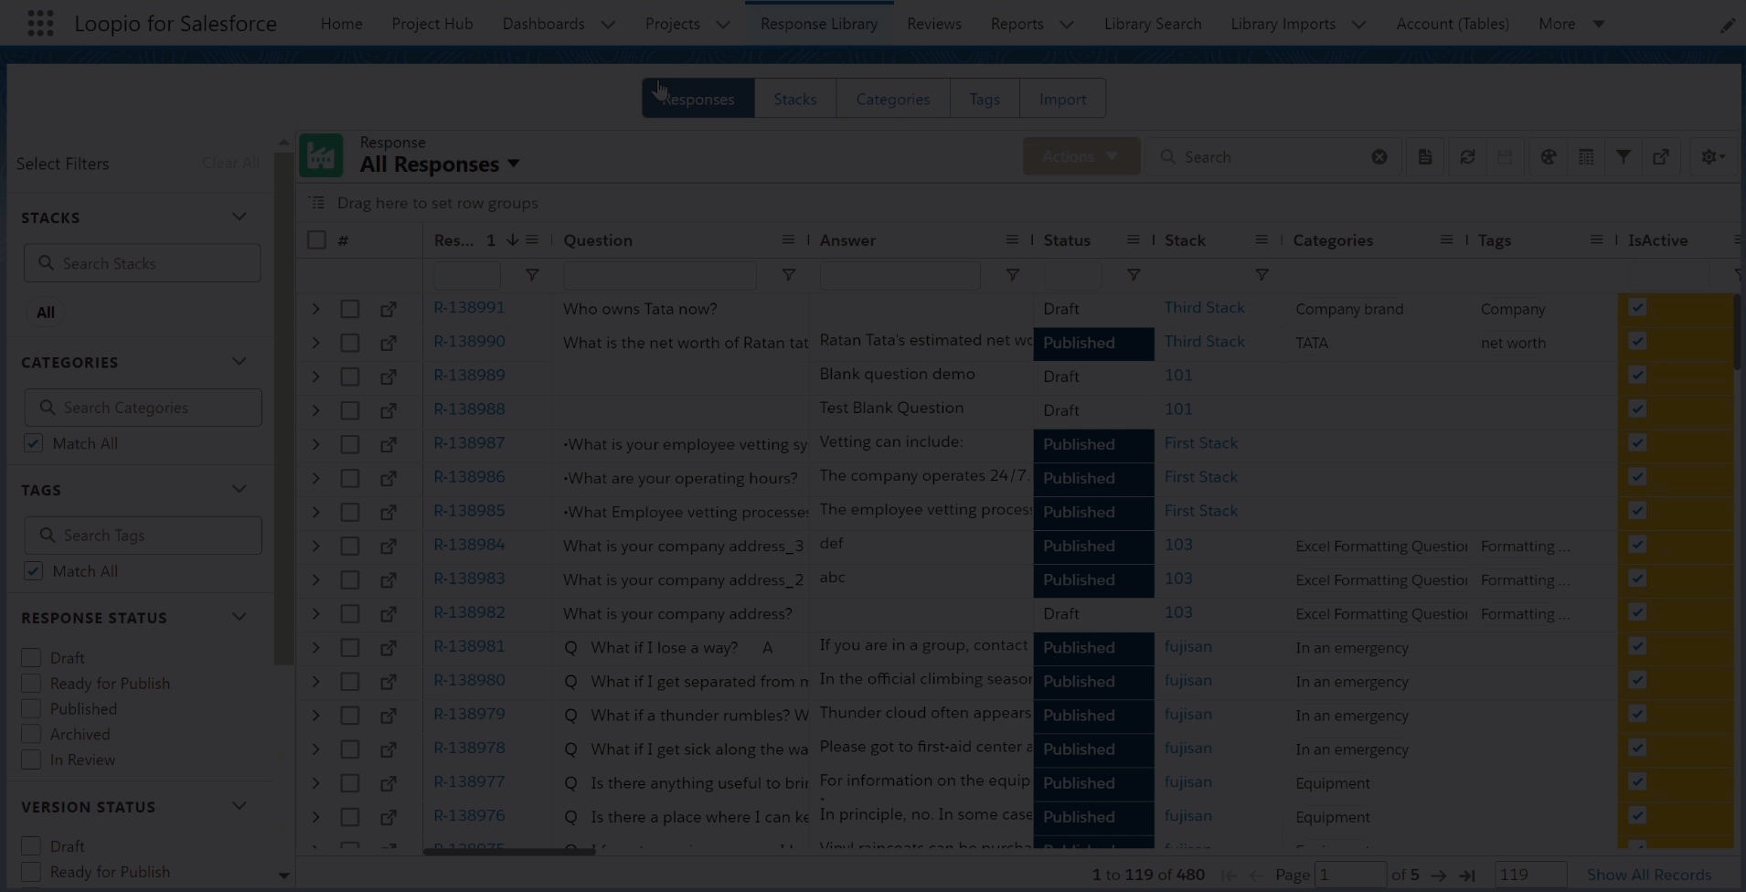Check Response Status Ready for Publish
The height and width of the screenshot is (892, 1746).
[x=31, y=684]
